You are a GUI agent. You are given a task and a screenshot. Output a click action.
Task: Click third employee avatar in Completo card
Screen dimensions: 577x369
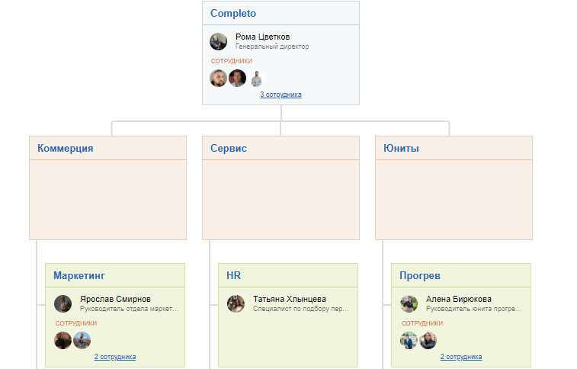coord(256,79)
